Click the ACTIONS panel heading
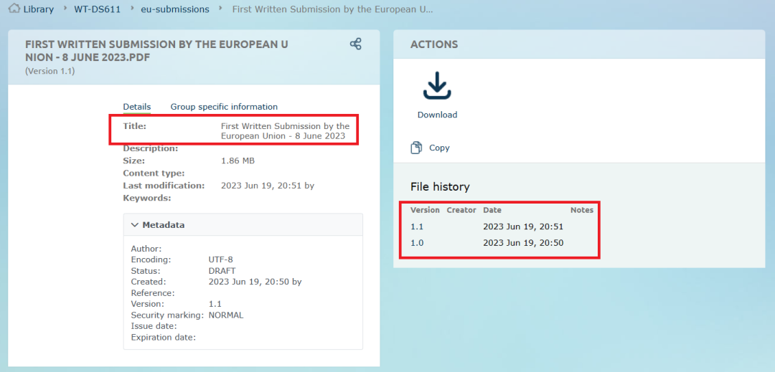The height and width of the screenshot is (372, 775). [x=434, y=44]
